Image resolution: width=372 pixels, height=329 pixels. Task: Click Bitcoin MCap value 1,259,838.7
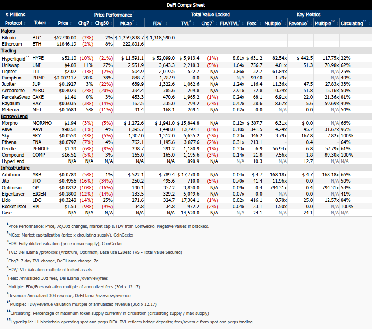(129, 38)
